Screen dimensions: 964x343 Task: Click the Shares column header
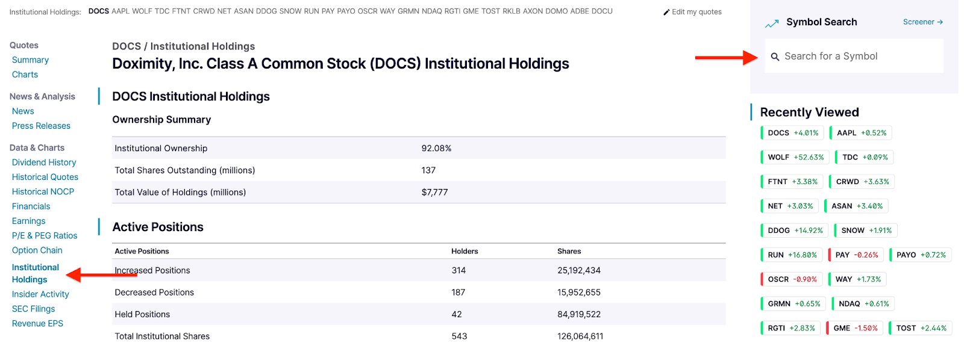pyautogui.click(x=569, y=252)
